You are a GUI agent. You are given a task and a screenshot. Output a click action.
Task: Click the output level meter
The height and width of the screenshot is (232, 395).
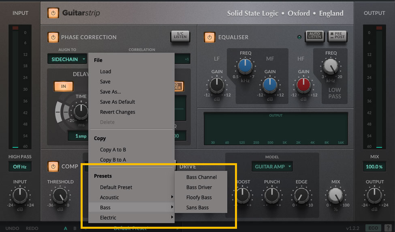click(x=374, y=87)
